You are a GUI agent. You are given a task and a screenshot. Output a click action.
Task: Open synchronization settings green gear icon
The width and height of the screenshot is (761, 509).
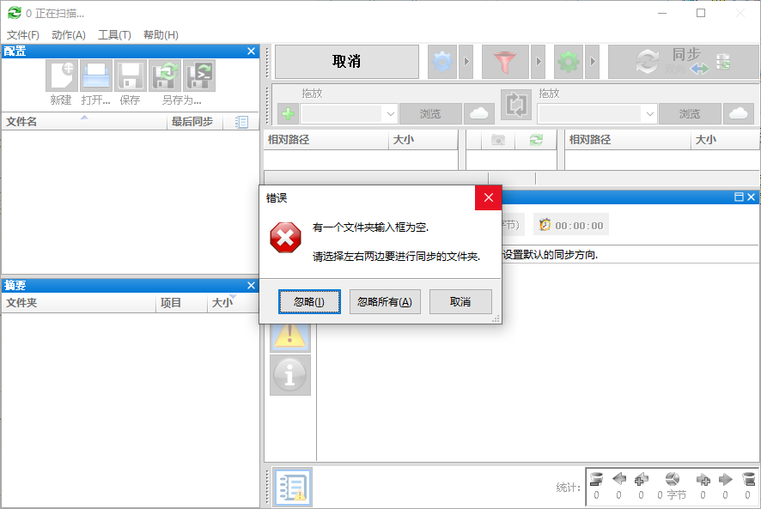pos(569,62)
